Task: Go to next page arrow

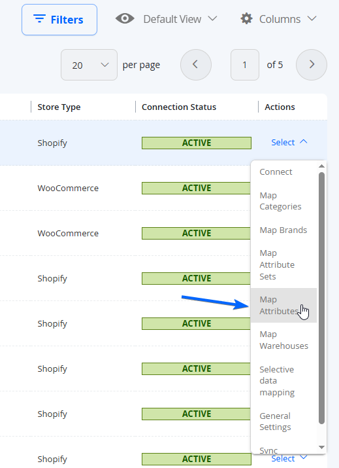Action: click(312, 65)
